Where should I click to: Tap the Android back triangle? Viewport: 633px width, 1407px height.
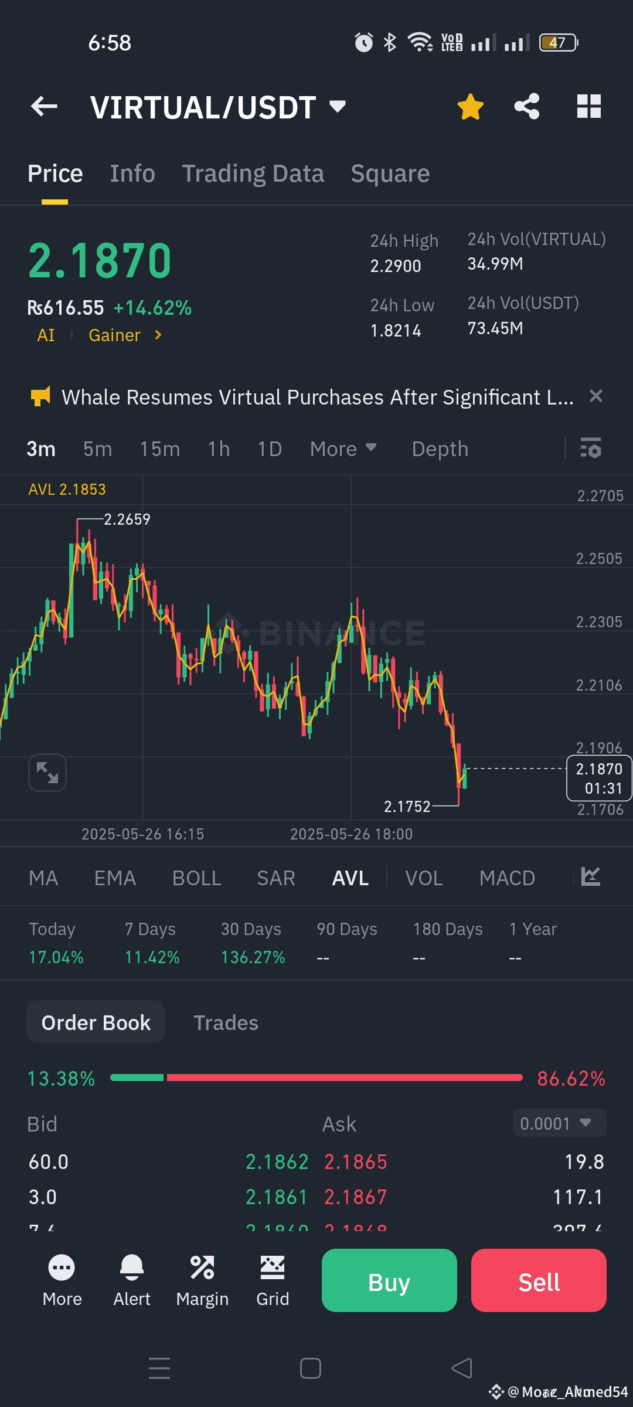pos(462,1368)
